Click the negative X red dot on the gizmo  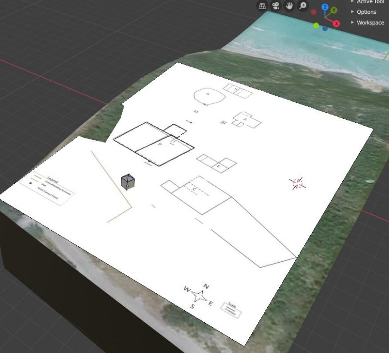pos(313,12)
